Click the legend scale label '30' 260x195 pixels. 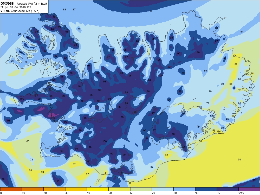(x=67, y=193)
